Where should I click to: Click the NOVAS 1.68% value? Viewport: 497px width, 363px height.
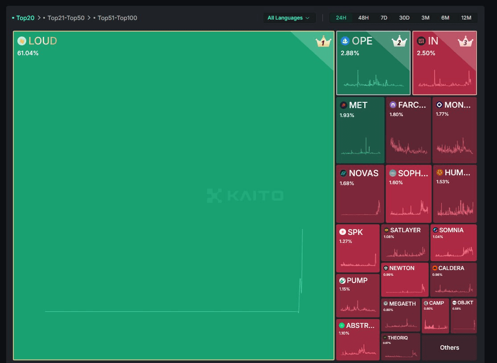point(347,183)
